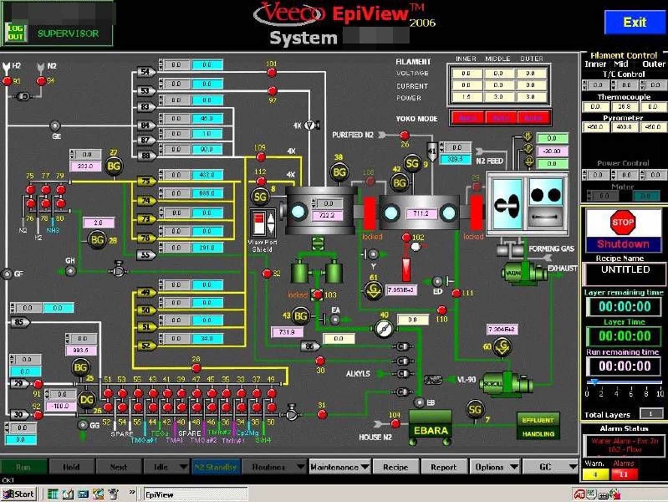This screenshot has height=502, width=668.
Task: Click the Log Out button
Action: coord(16,32)
